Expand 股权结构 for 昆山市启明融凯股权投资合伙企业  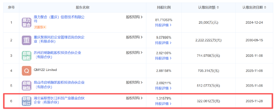pos(134,82)
